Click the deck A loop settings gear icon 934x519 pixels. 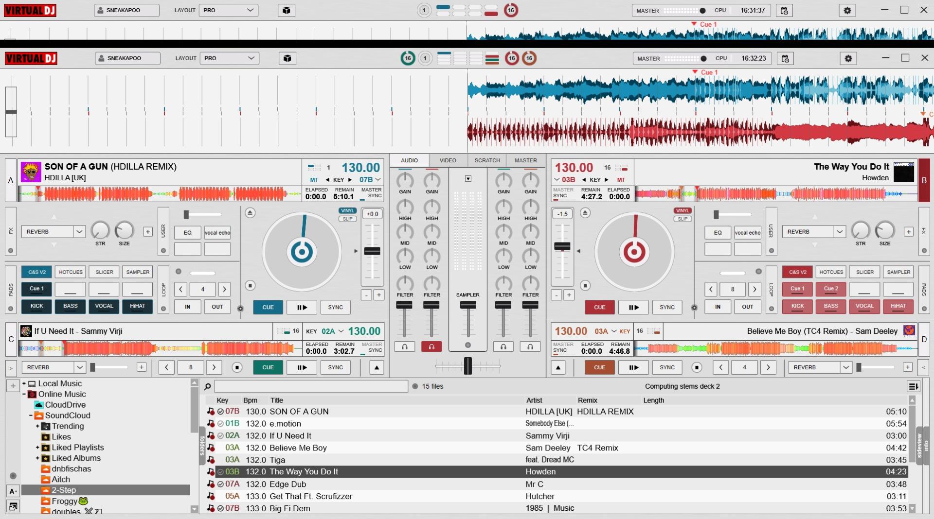pyautogui.click(x=240, y=308)
